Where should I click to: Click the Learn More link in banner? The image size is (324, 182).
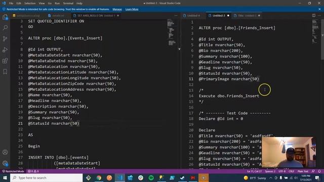(x=132, y=9)
